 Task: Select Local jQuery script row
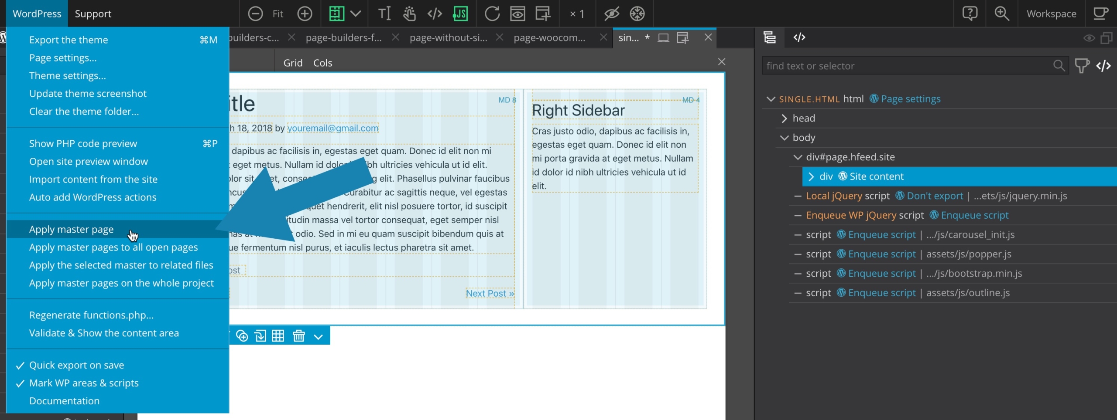[953, 196]
